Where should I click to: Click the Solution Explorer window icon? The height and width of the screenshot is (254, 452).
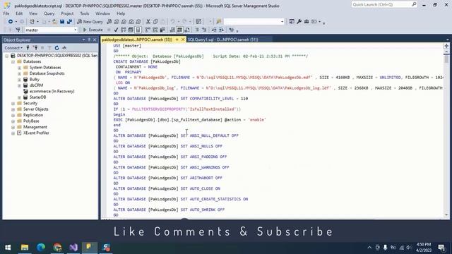[292, 22]
